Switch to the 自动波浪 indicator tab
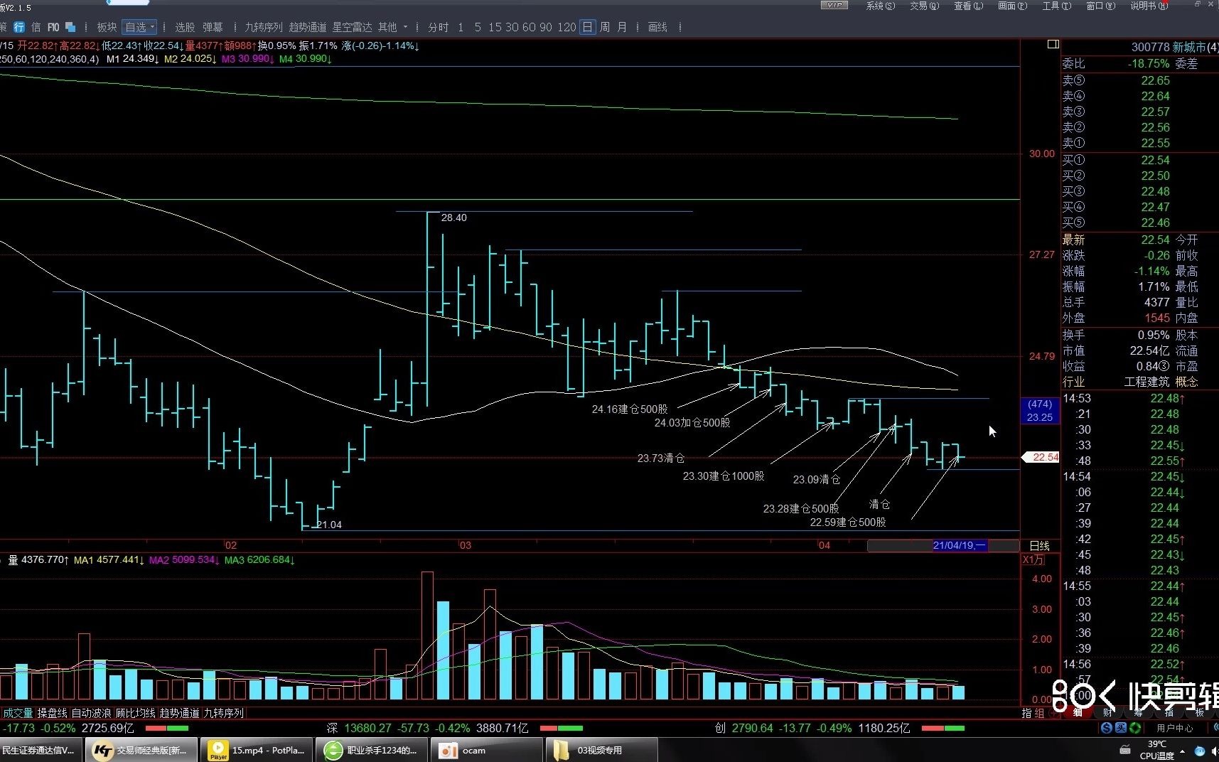This screenshot has height=762, width=1219. click(92, 713)
